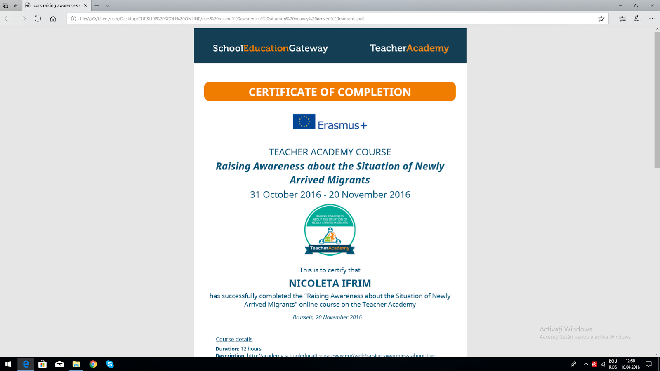
Task: Open the People icon in the taskbar
Action: (x=574, y=364)
